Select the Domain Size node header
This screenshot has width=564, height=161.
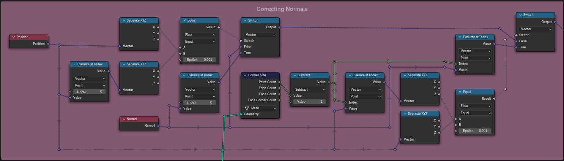(x=260, y=75)
